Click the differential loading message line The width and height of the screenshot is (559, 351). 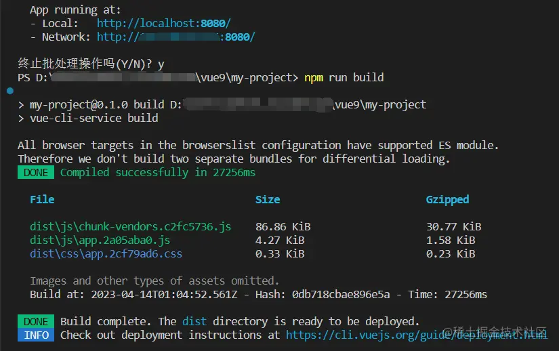pos(234,159)
